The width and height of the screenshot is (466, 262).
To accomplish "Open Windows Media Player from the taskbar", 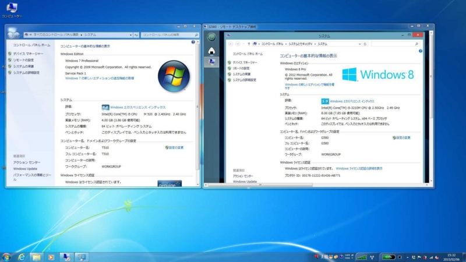I will (51, 257).
